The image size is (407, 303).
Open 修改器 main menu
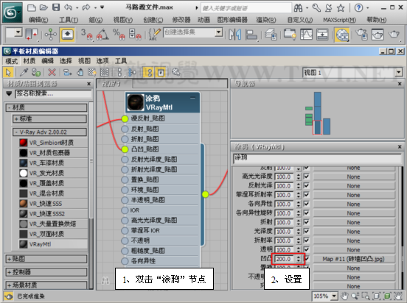[181, 20]
